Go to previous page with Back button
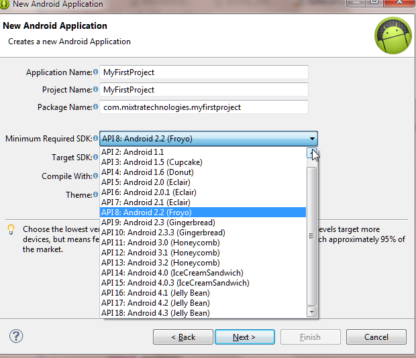 pos(183,337)
